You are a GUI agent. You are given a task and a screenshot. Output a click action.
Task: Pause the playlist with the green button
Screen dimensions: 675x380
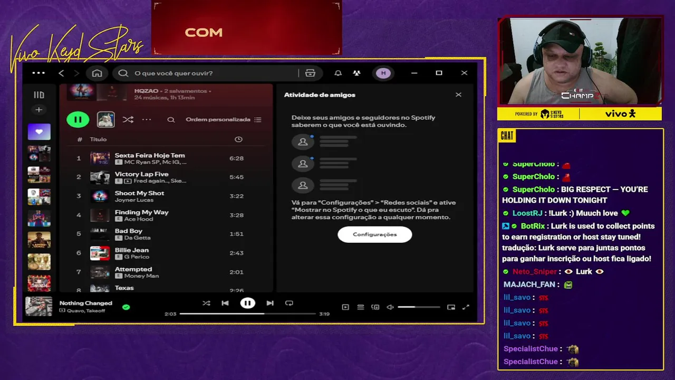(78, 119)
